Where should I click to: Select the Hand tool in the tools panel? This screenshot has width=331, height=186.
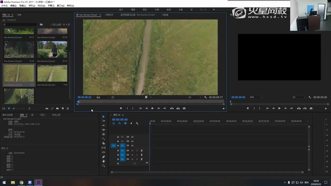(104, 161)
